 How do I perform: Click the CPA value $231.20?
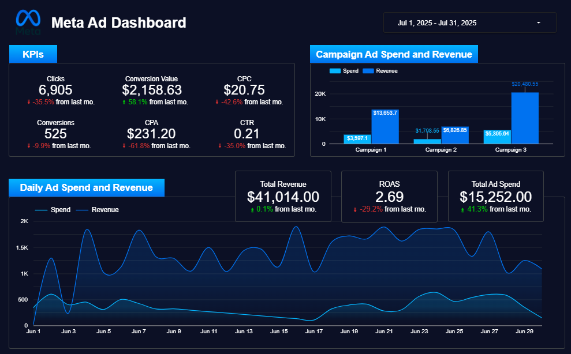point(151,134)
